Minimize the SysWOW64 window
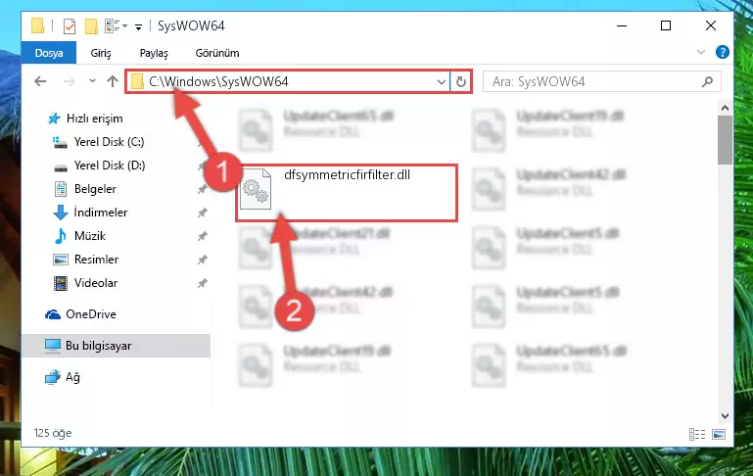 [622, 25]
